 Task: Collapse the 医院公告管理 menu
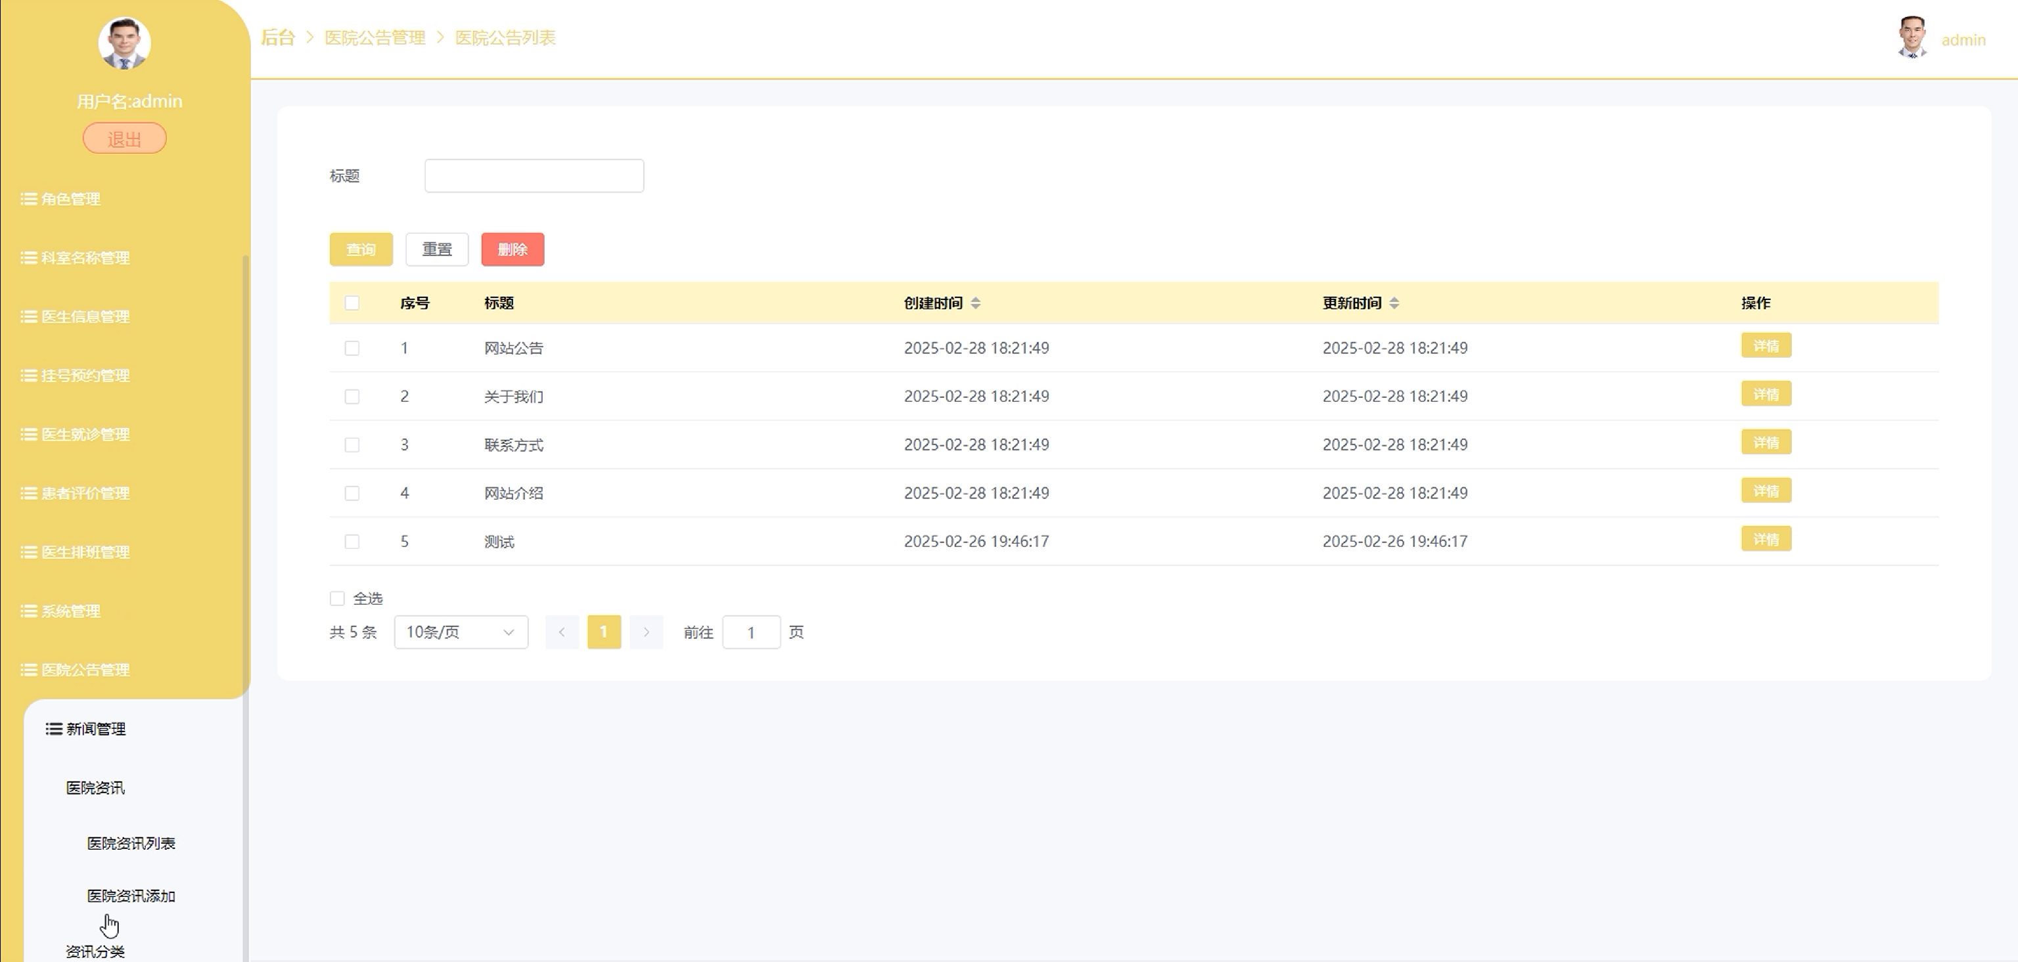pyautogui.click(x=85, y=669)
